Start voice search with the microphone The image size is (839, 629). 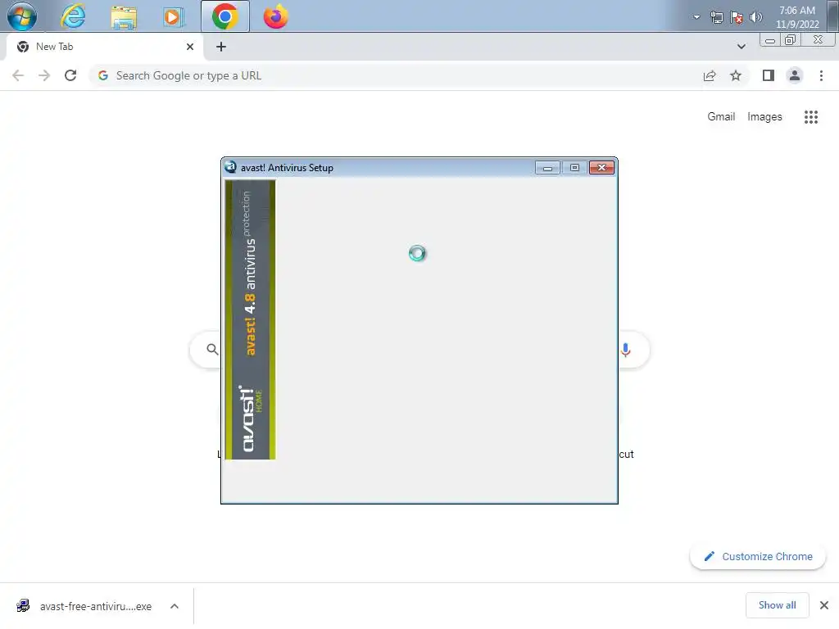coord(625,350)
